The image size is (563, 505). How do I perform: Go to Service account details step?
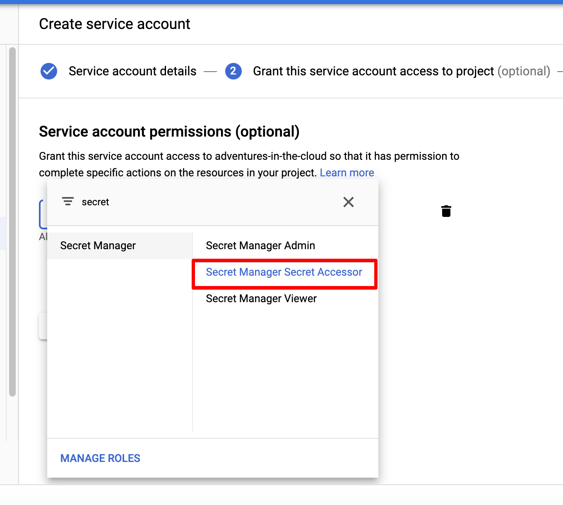[132, 71]
